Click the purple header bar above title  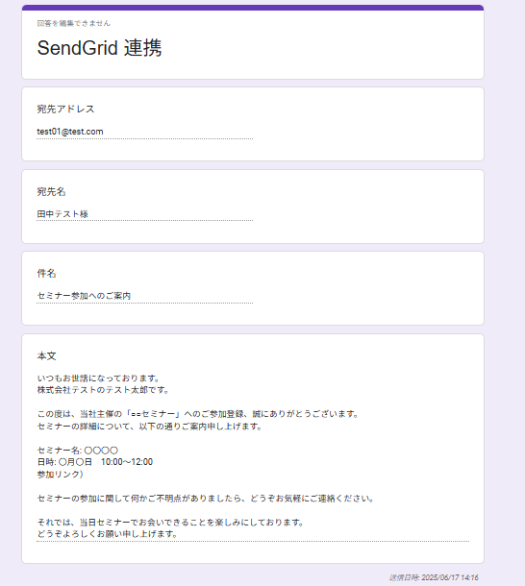[x=253, y=8]
